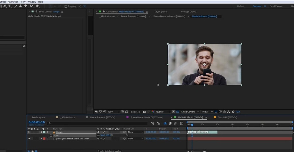Toggle the transparency grid icon
Image resolution: width=294 pixels, height=152 pixels.
tap(177, 112)
